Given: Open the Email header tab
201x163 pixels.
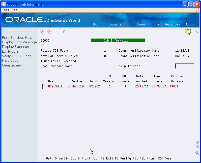Looking at the screenshot, I should 141,24.
